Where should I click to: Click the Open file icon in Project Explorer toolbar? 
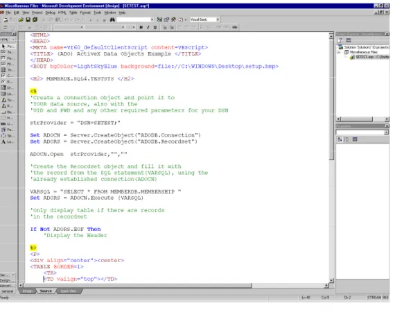coord(340,40)
